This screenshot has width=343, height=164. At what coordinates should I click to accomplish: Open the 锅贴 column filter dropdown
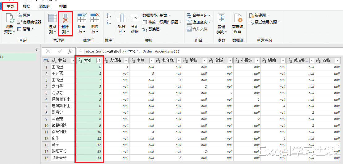(283, 61)
